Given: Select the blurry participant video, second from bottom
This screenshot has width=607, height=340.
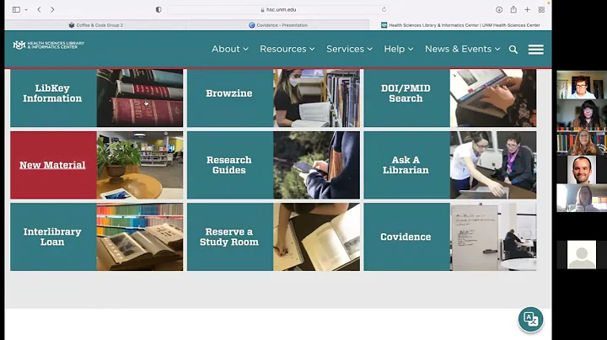Looking at the screenshot, I should pyautogui.click(x=582, y=199).
